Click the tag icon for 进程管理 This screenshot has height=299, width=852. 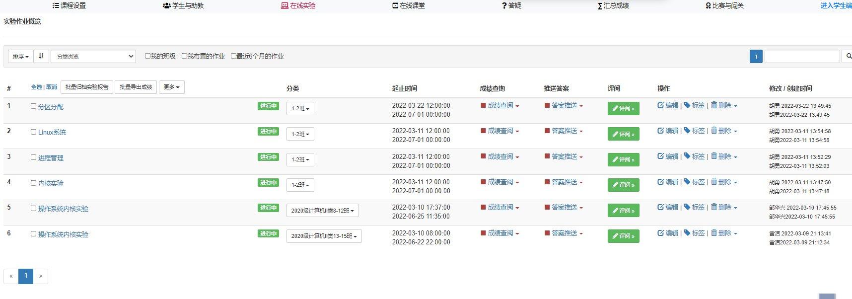(x=687, y=156)
